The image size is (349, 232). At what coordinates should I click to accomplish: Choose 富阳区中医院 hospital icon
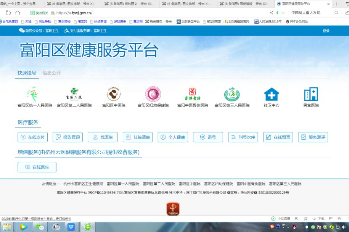point(114,94)
